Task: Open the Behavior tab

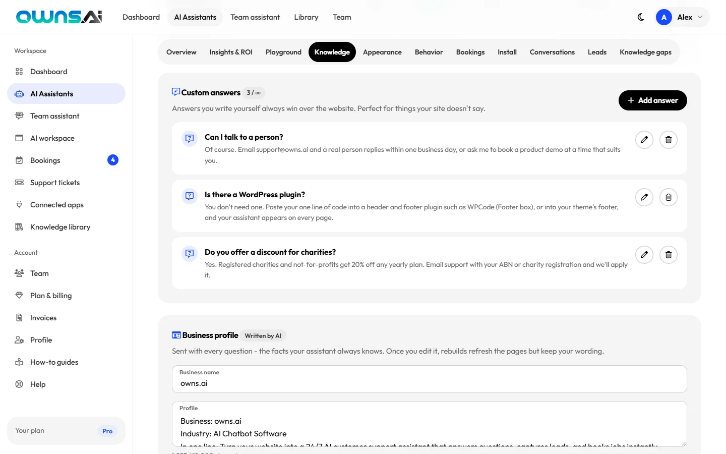Action: [x=429, y=52]
